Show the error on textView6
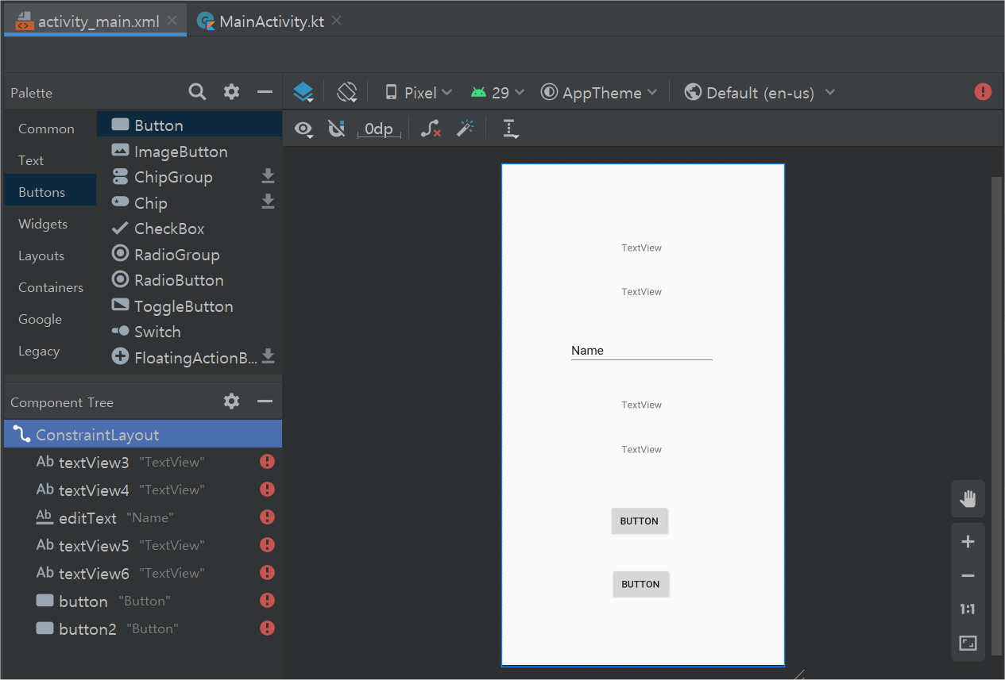The width and height of the screenshot is (1005, 680). click(267, 573)
